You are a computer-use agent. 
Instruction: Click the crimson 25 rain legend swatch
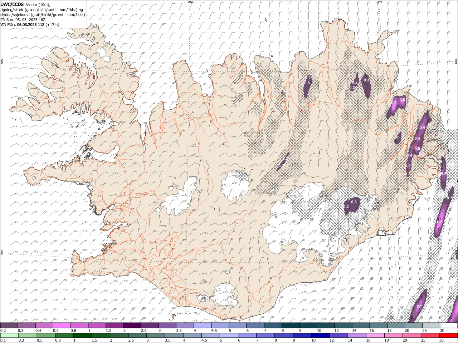pos(430,335)
